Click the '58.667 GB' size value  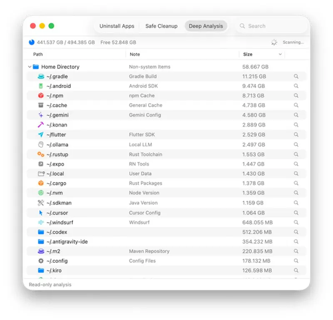click(255, 67)
